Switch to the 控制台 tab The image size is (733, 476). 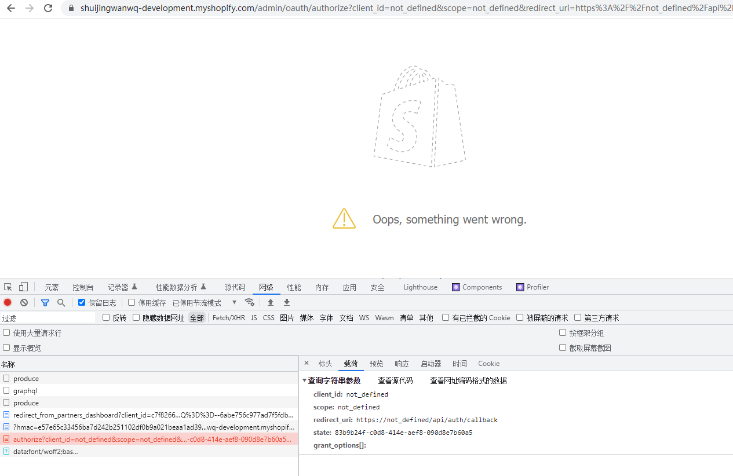tap(83, 287)
